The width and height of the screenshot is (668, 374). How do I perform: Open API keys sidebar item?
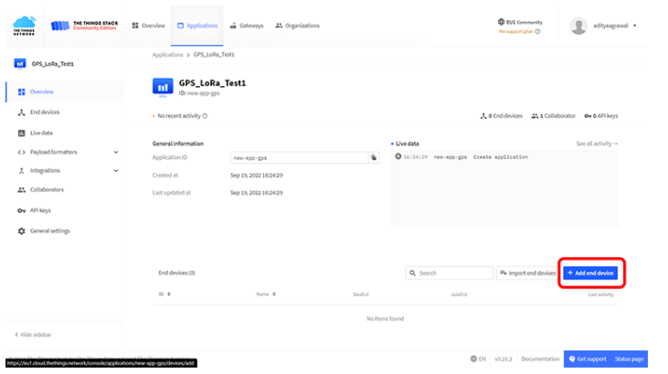[39, 210]
